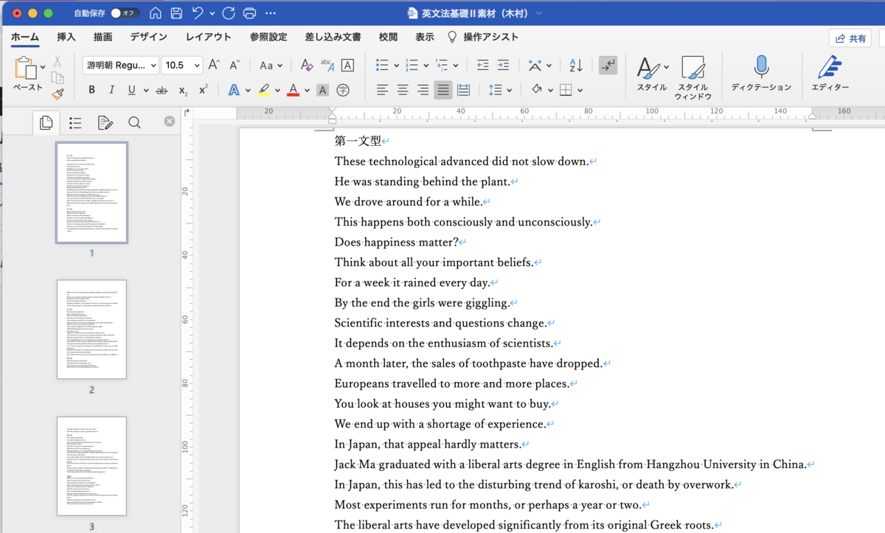
Task: Click the 操作アシスト search box
Action: [483, 37]
